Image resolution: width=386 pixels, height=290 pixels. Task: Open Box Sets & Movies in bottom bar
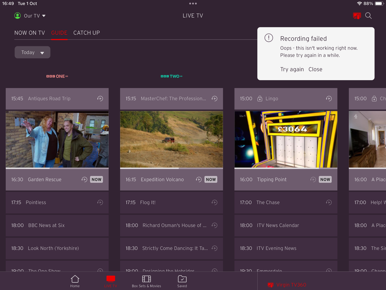(x=146, y=281)
